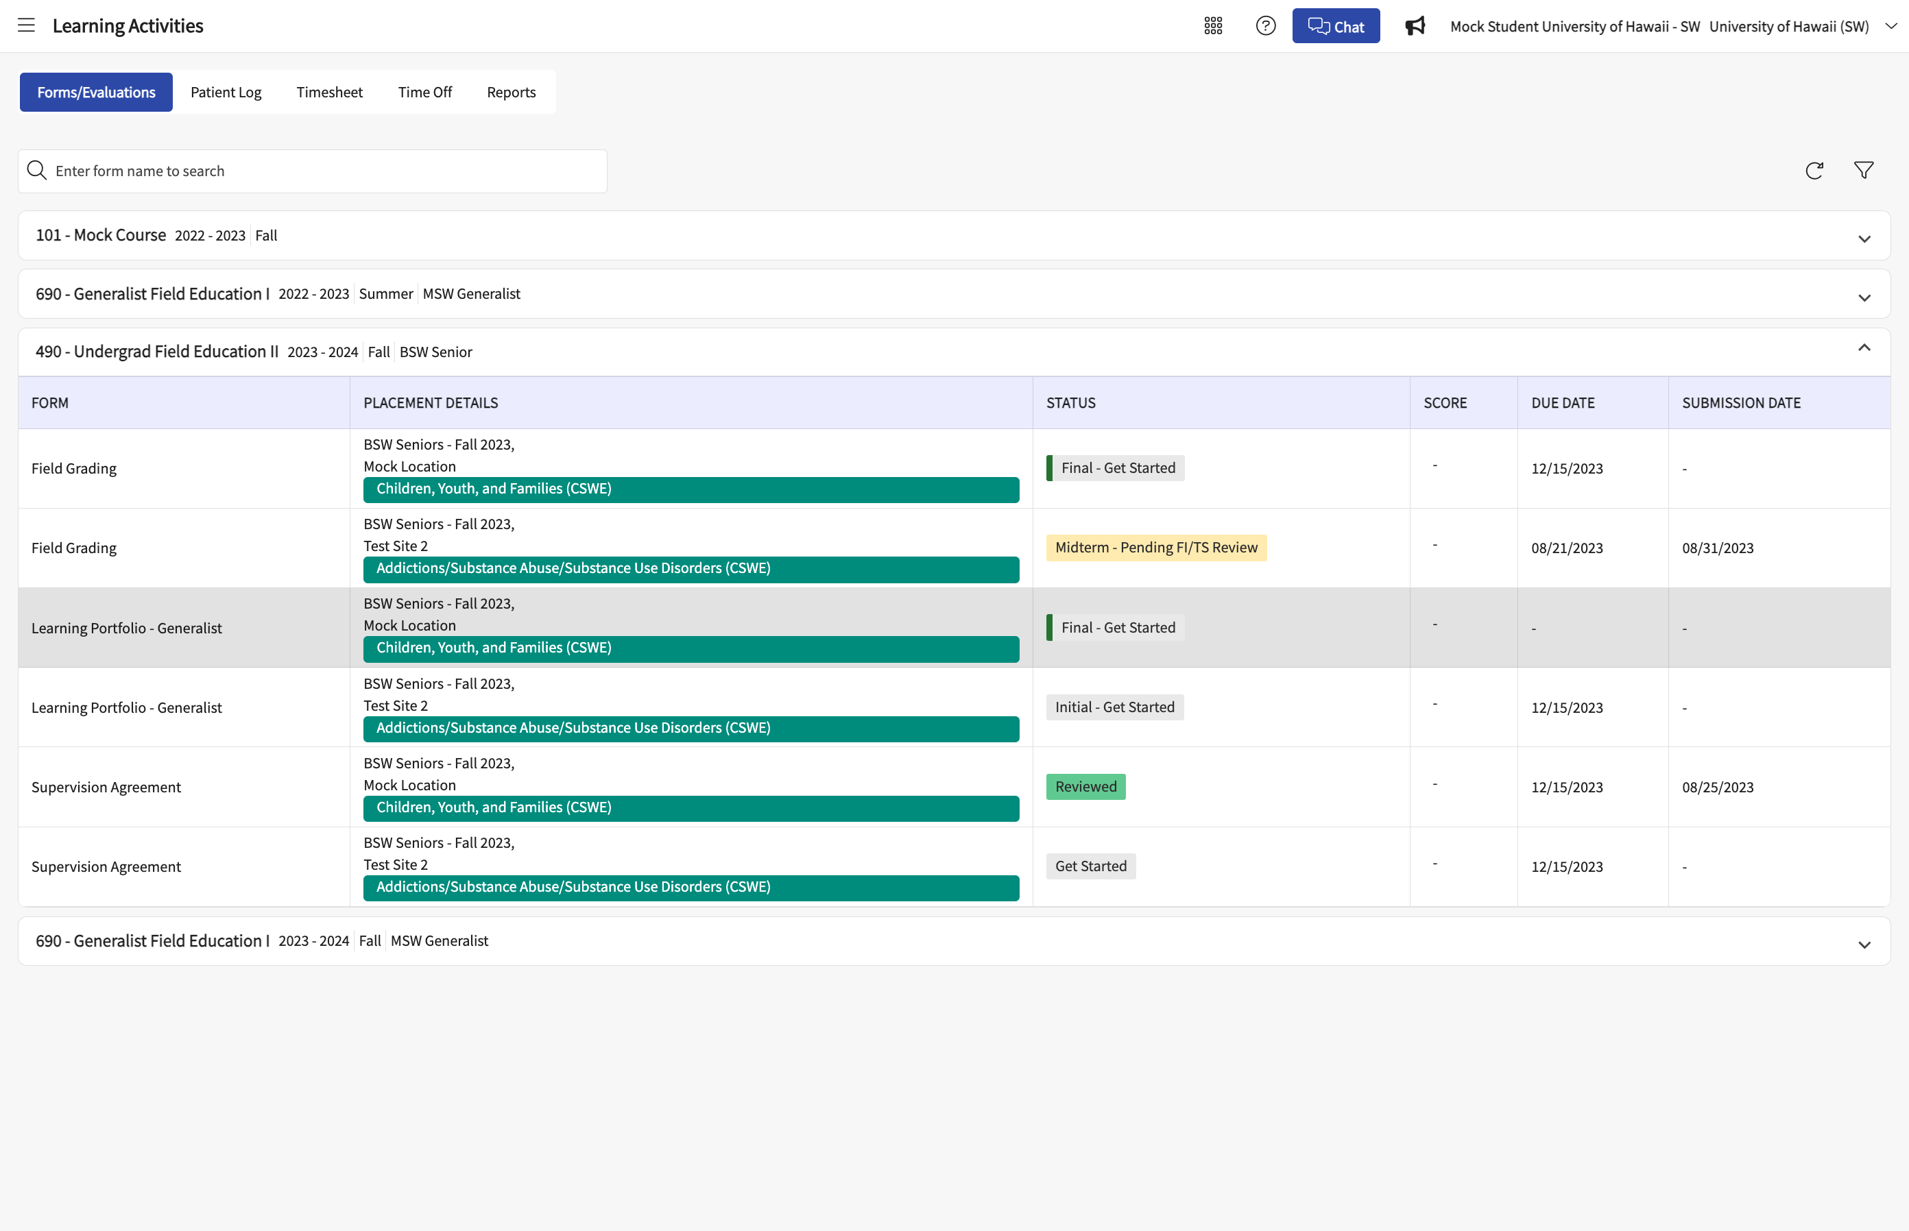
Task: Switch to the Forms/Evaluations tab
Action: click(x=96, y=93)
